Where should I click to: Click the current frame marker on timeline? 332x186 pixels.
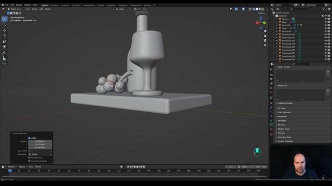coord(10,171)
